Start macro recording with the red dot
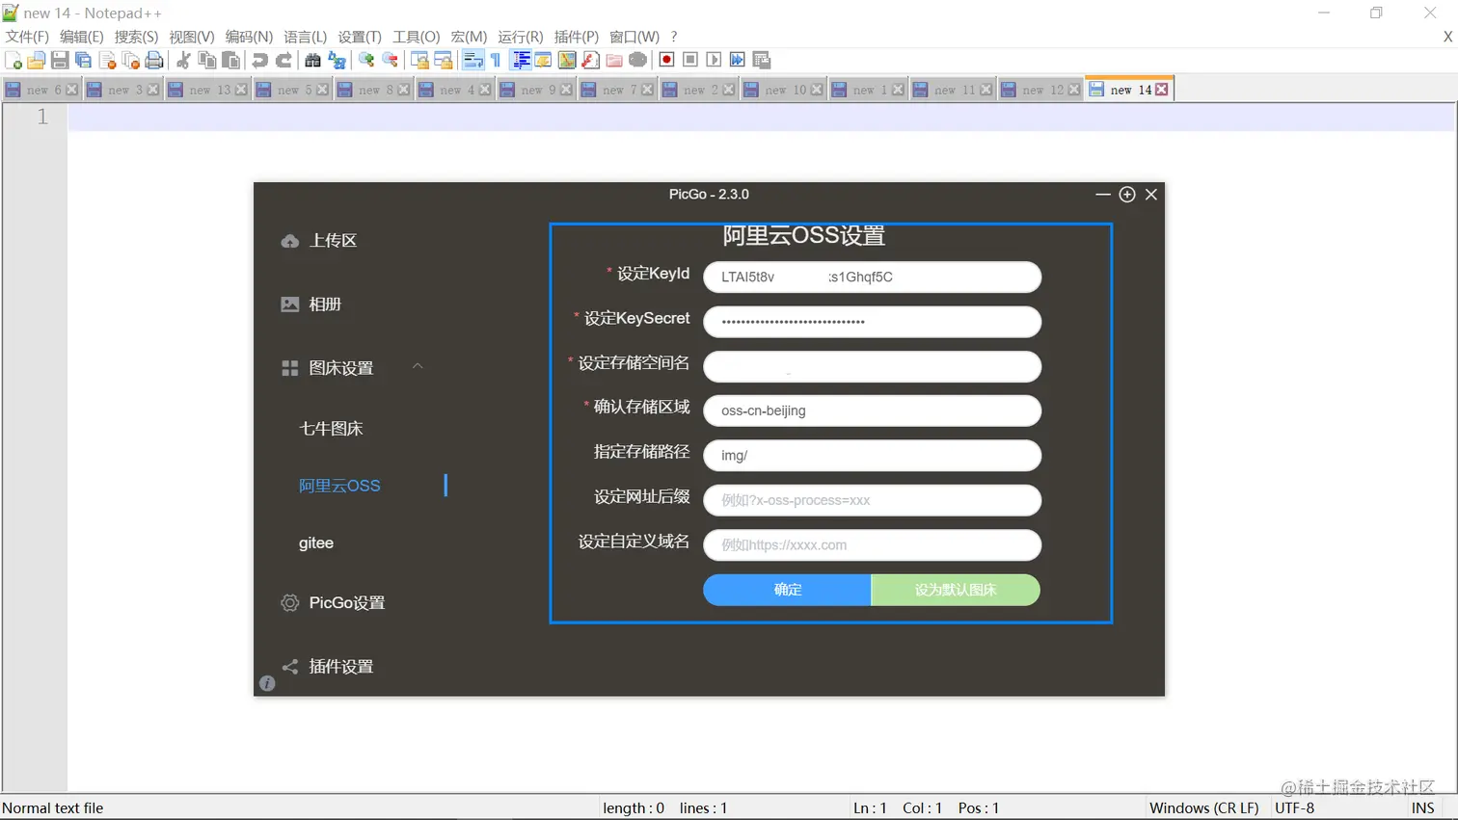This screenshot has height=820, width=1458. click(x=666, y=60)
